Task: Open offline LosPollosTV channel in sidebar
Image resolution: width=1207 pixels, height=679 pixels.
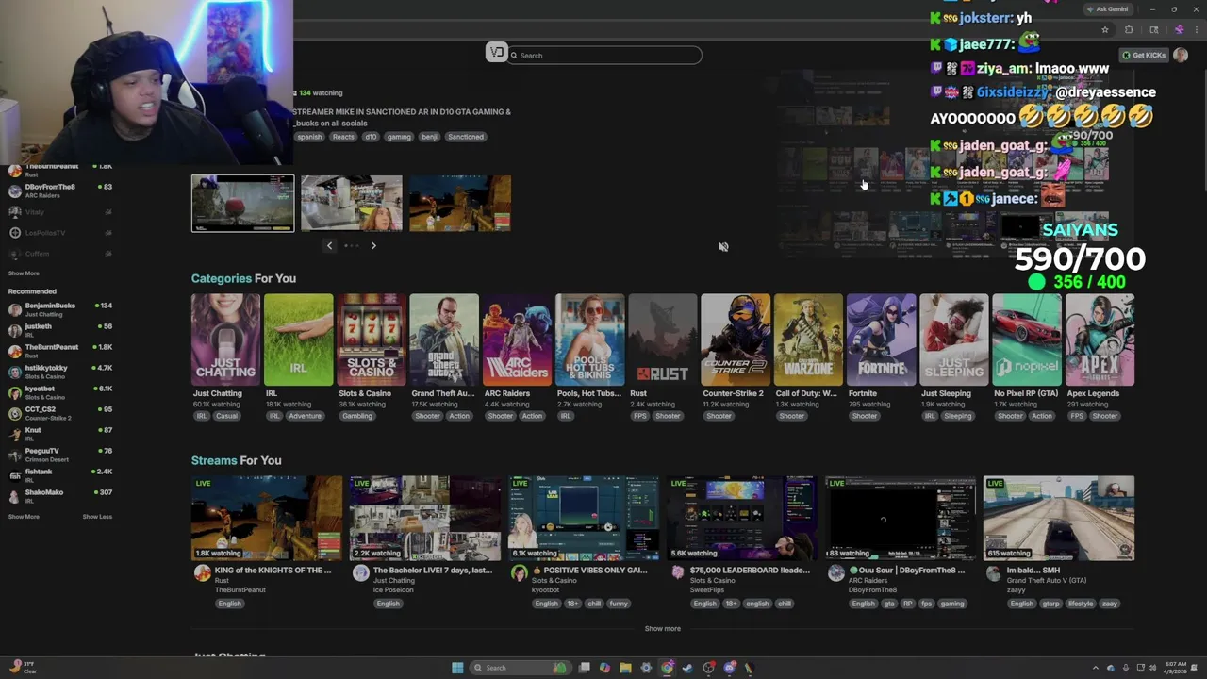Action: click(x=60, y=233)
